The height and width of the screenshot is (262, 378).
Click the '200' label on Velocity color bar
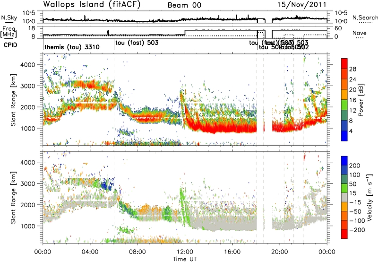coord(355,166)
